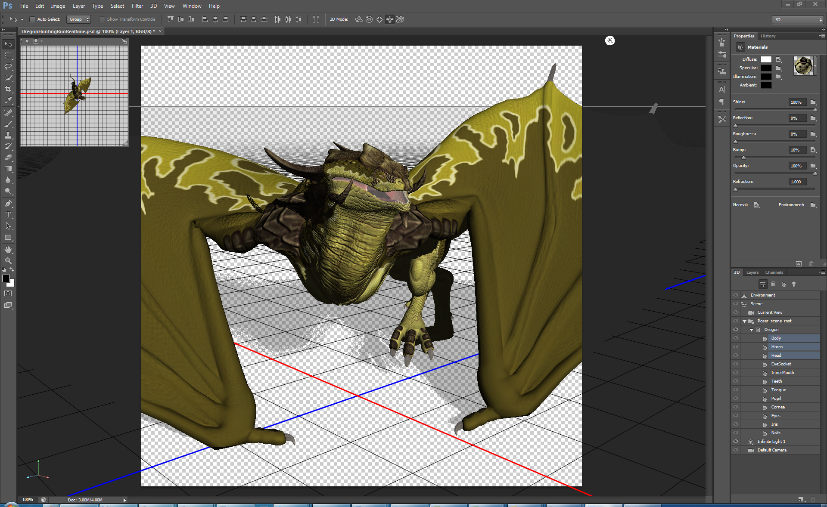Screen dimensions: 827x507
Task: Select the Clone Stamp tool
Action: [x=8, y=135]
